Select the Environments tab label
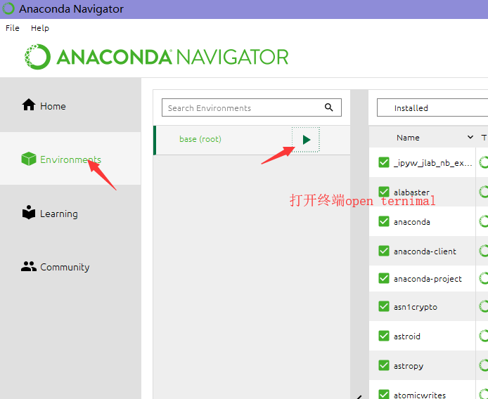Image resolution: width=488 pixels, height=399 pixels. tap(70, 159)
